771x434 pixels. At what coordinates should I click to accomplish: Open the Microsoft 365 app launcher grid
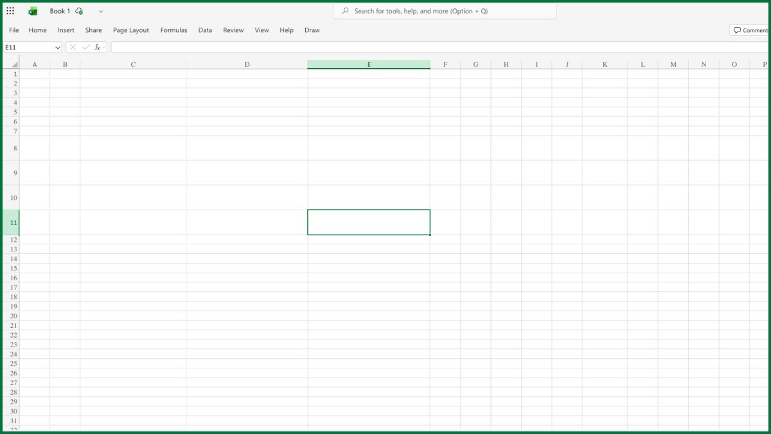click(x=11, y=10)
